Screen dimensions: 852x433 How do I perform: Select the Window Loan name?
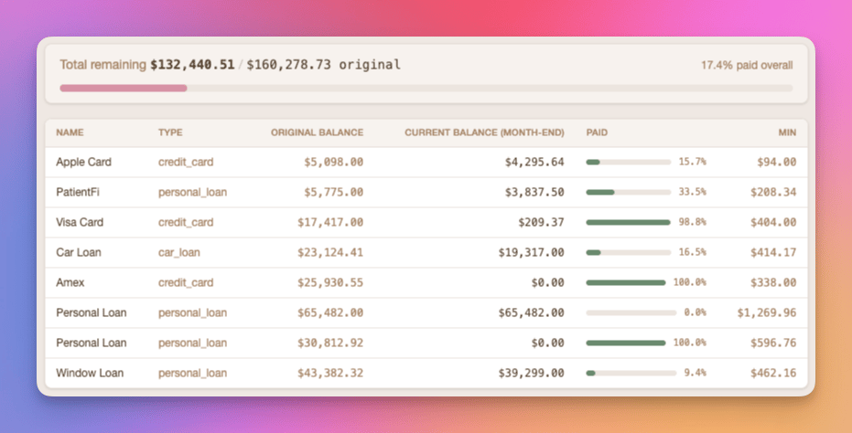89,373
